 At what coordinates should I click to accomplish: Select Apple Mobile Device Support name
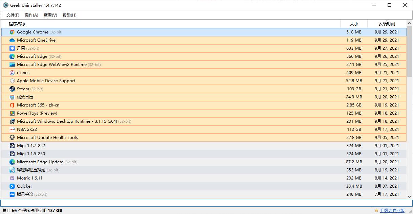click(46, 81)
